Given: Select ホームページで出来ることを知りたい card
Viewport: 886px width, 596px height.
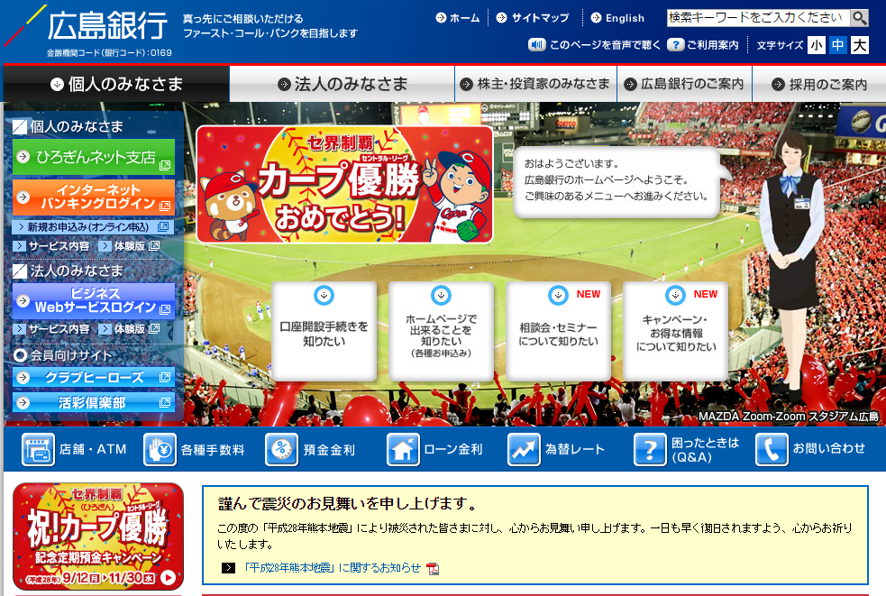Looking at the screenshot, I should (x=441, y=331).
